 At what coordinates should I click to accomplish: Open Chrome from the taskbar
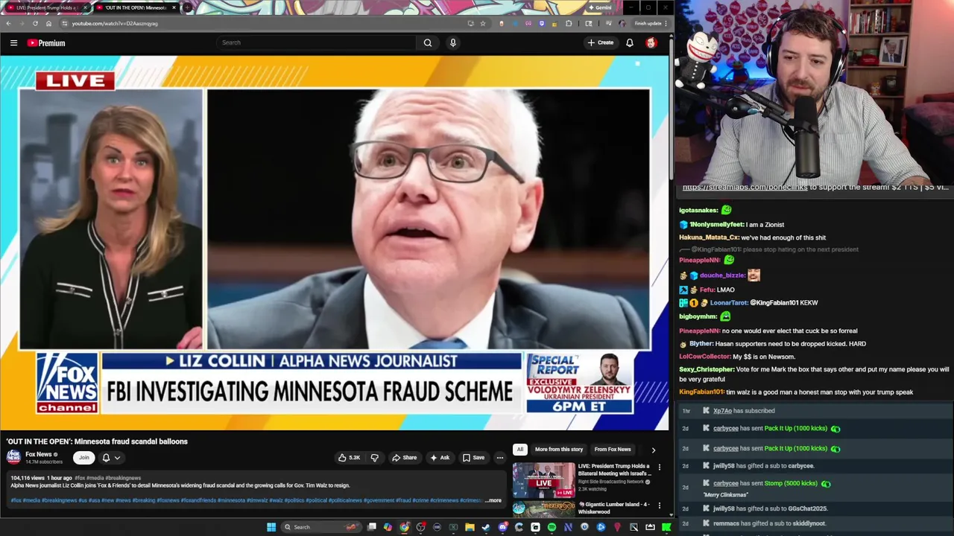click(404, 527)
